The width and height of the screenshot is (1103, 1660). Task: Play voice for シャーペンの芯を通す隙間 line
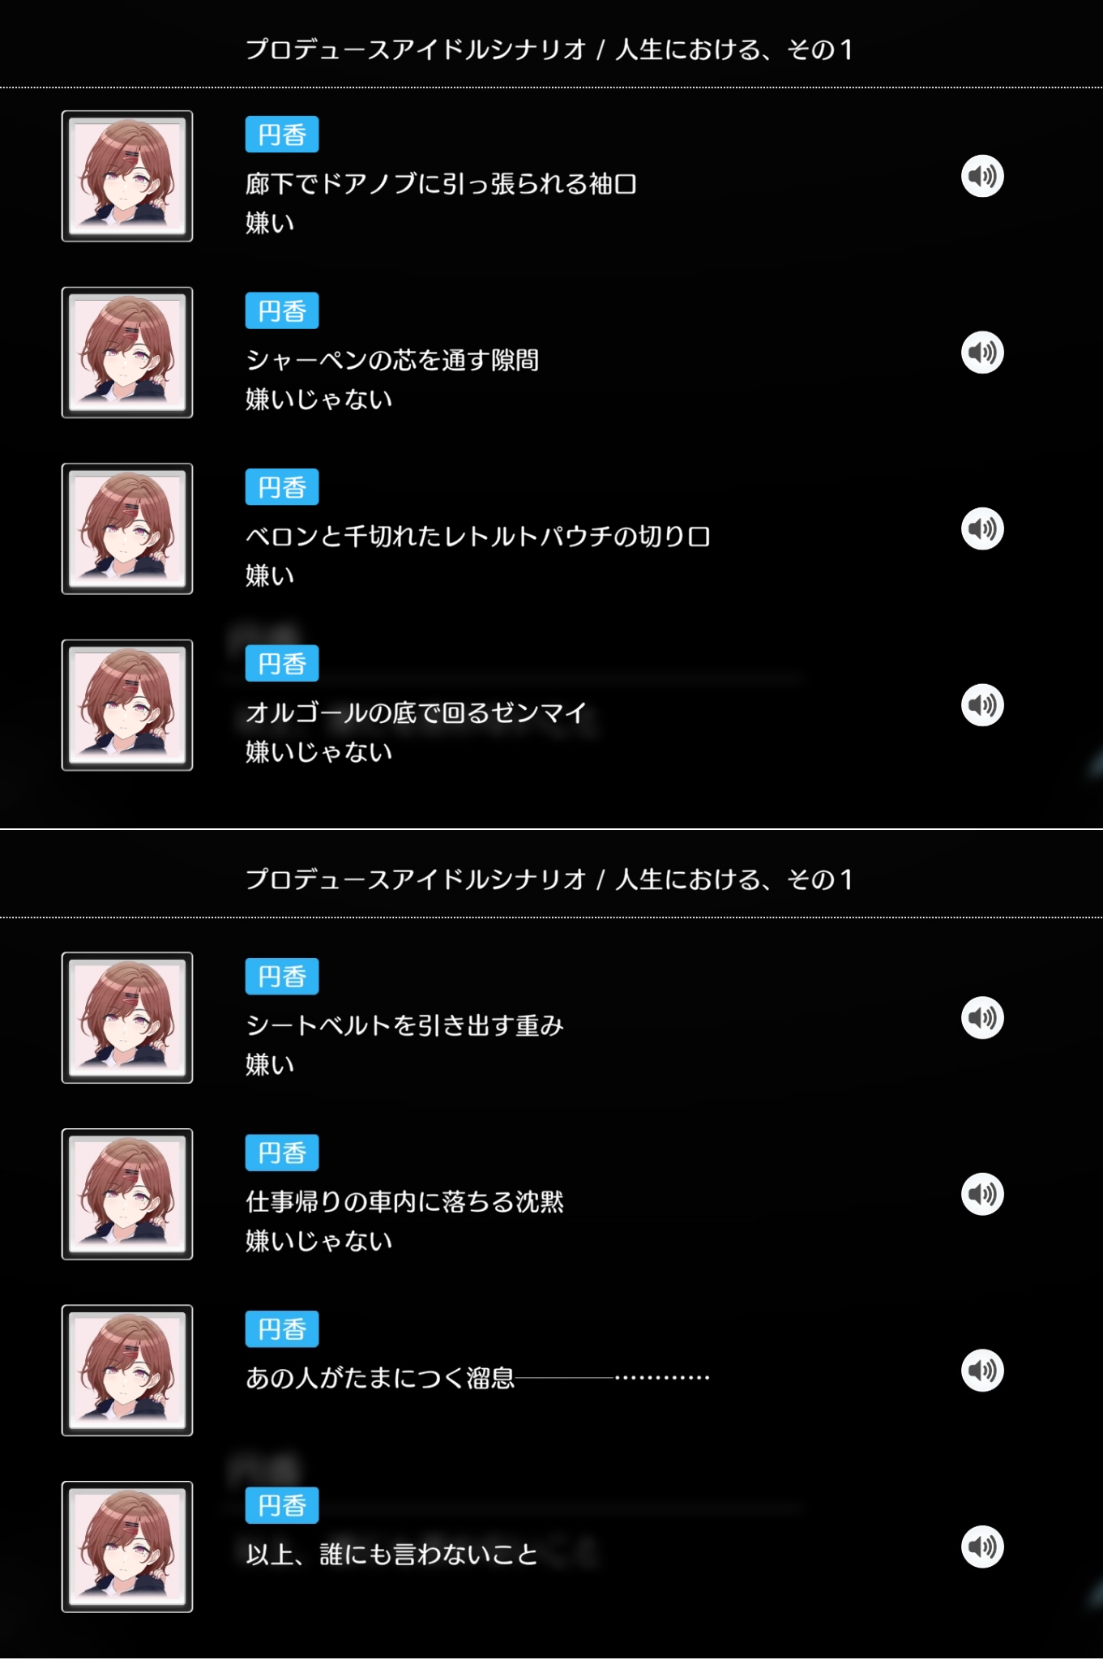982,353
